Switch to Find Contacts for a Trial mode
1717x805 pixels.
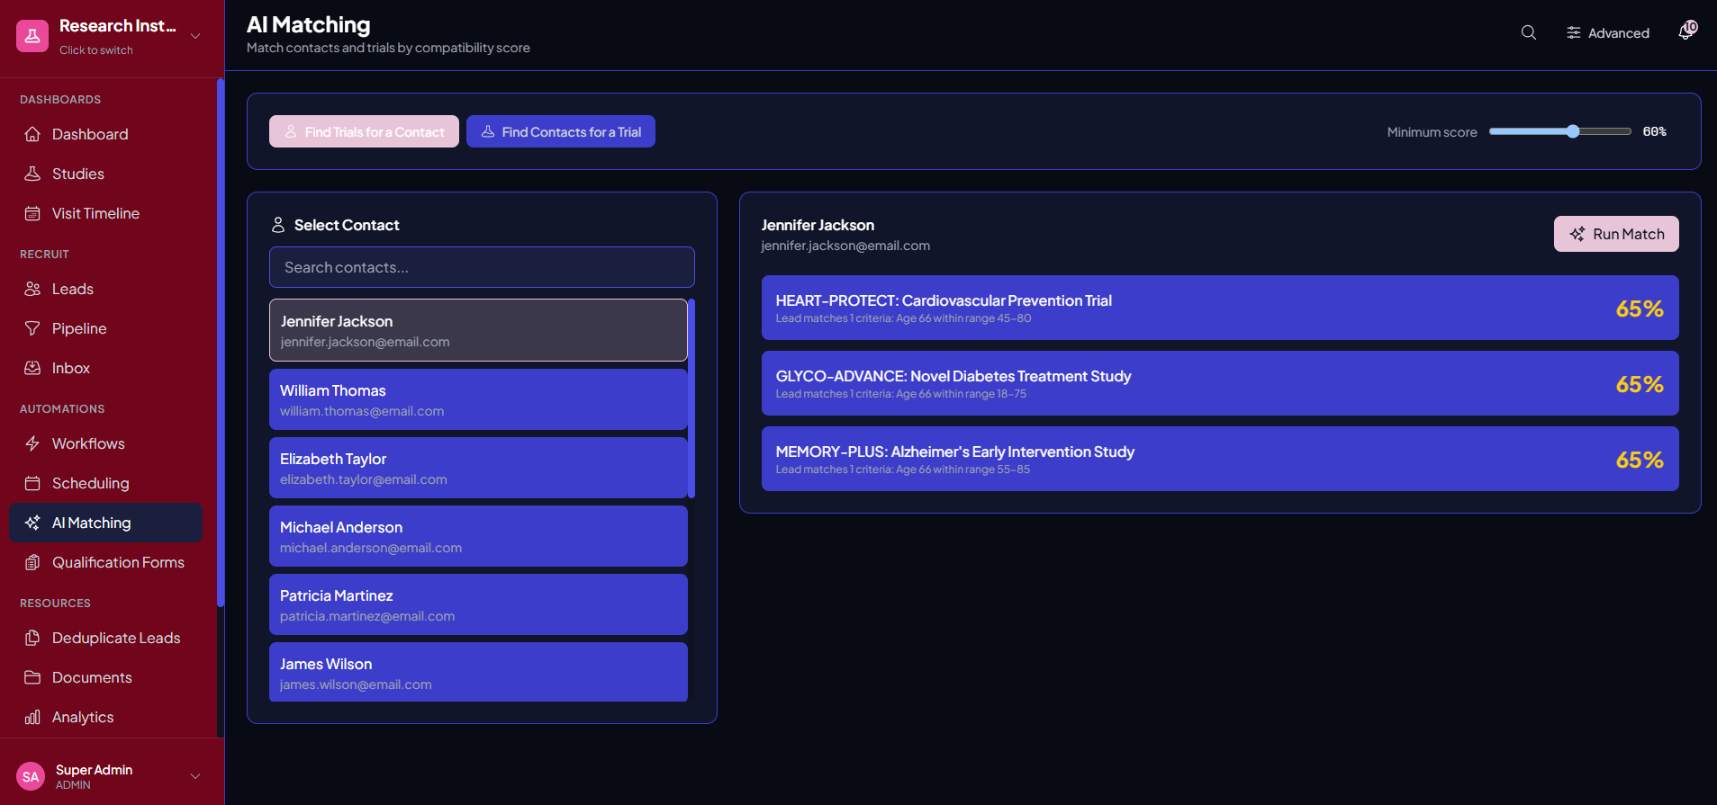click(561, 131)
